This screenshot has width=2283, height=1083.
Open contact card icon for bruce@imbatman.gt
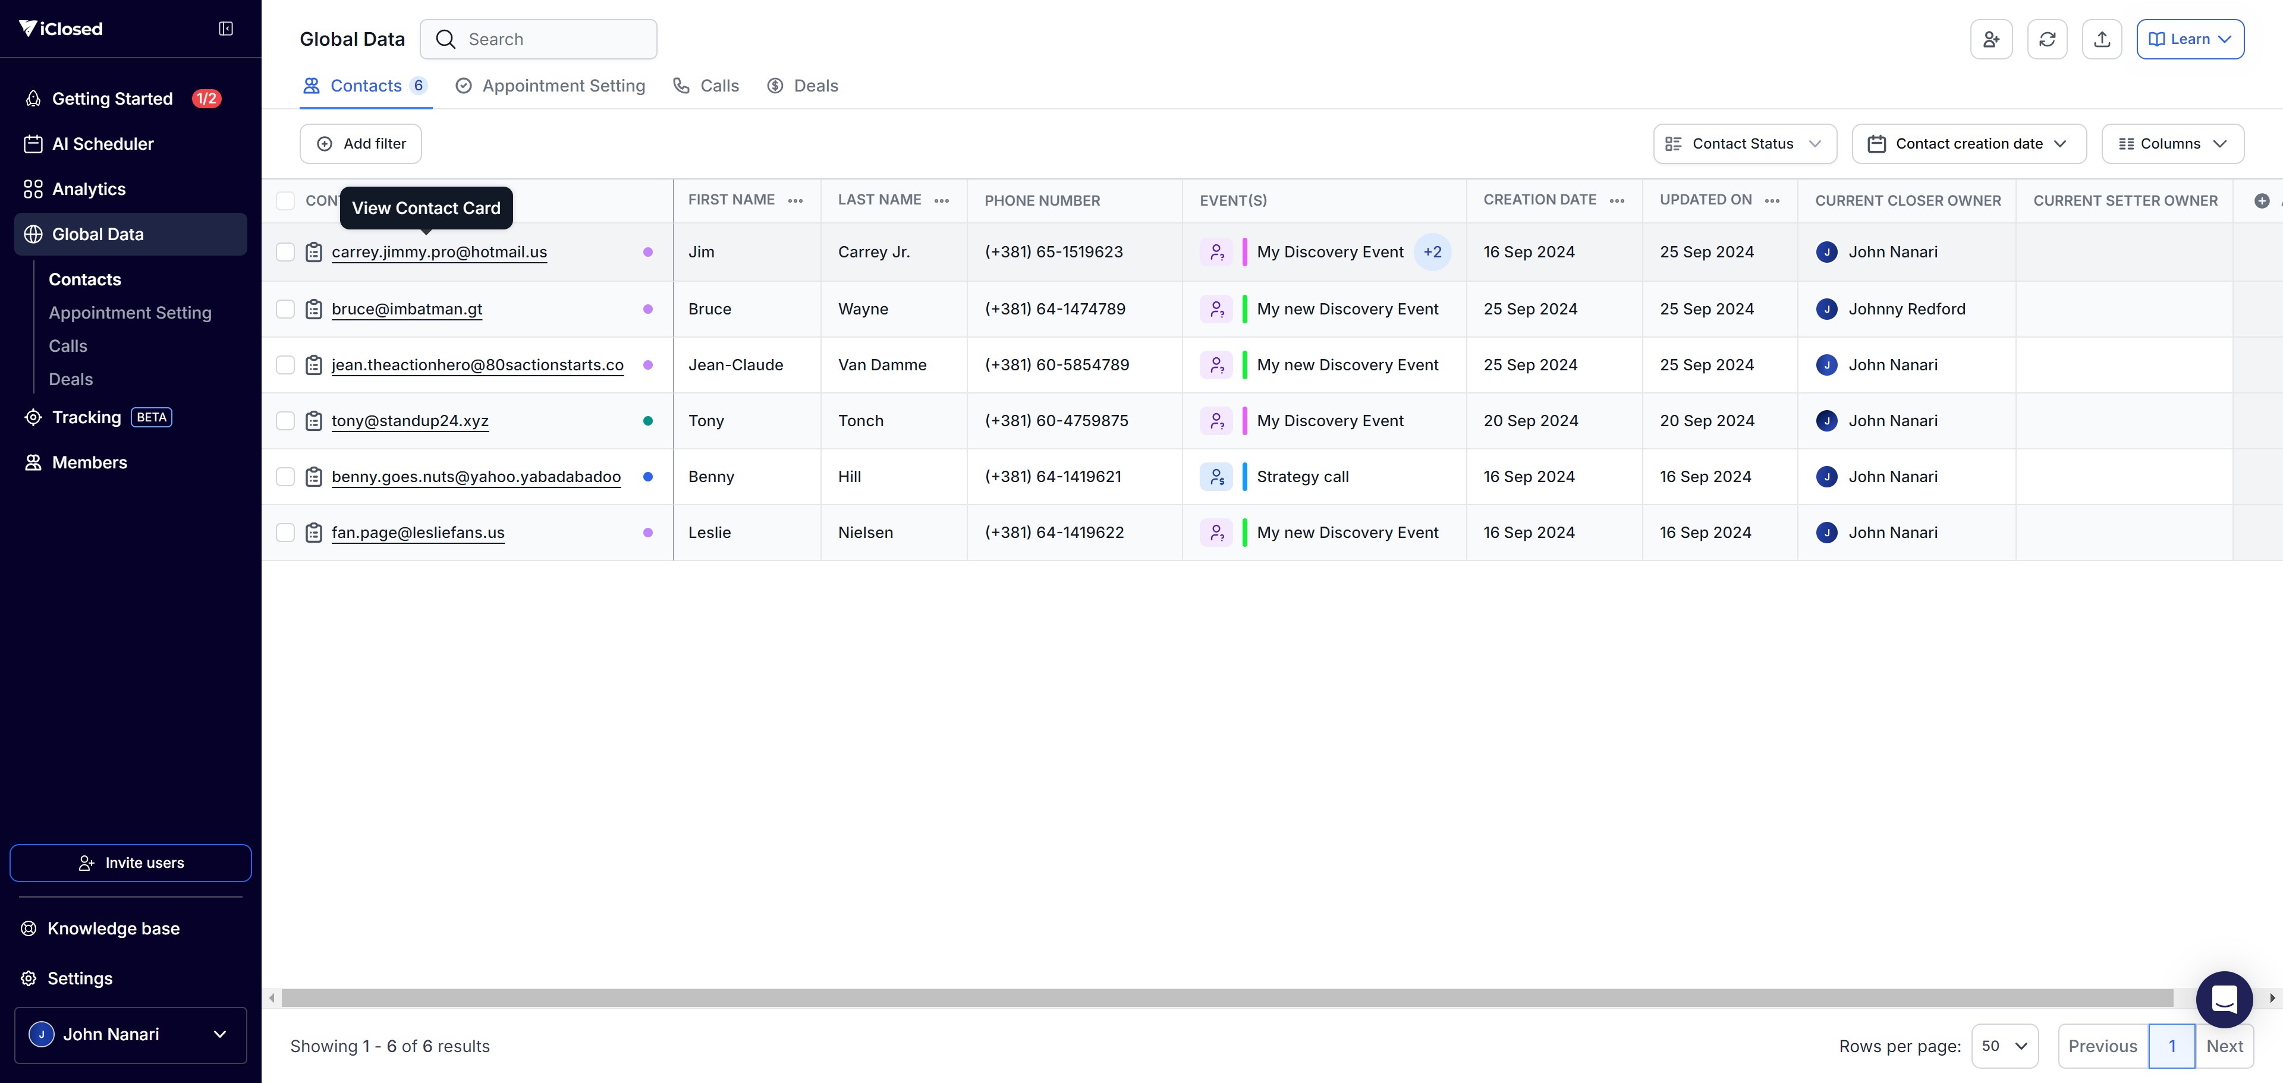point(314,309)
